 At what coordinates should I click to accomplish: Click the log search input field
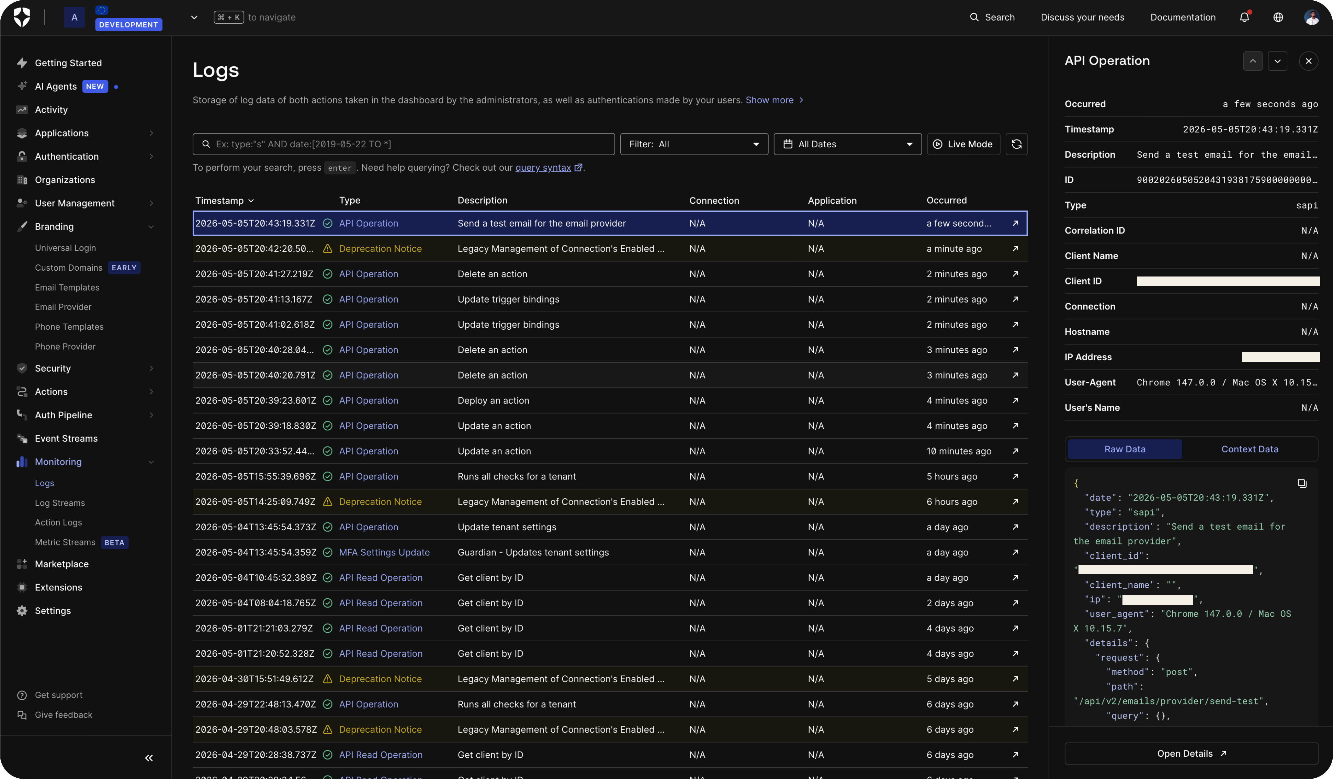(x=404, y=144)
